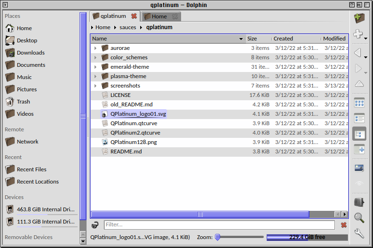
Task: Expand the aurorae folder
Action: (x=95, y=48)
